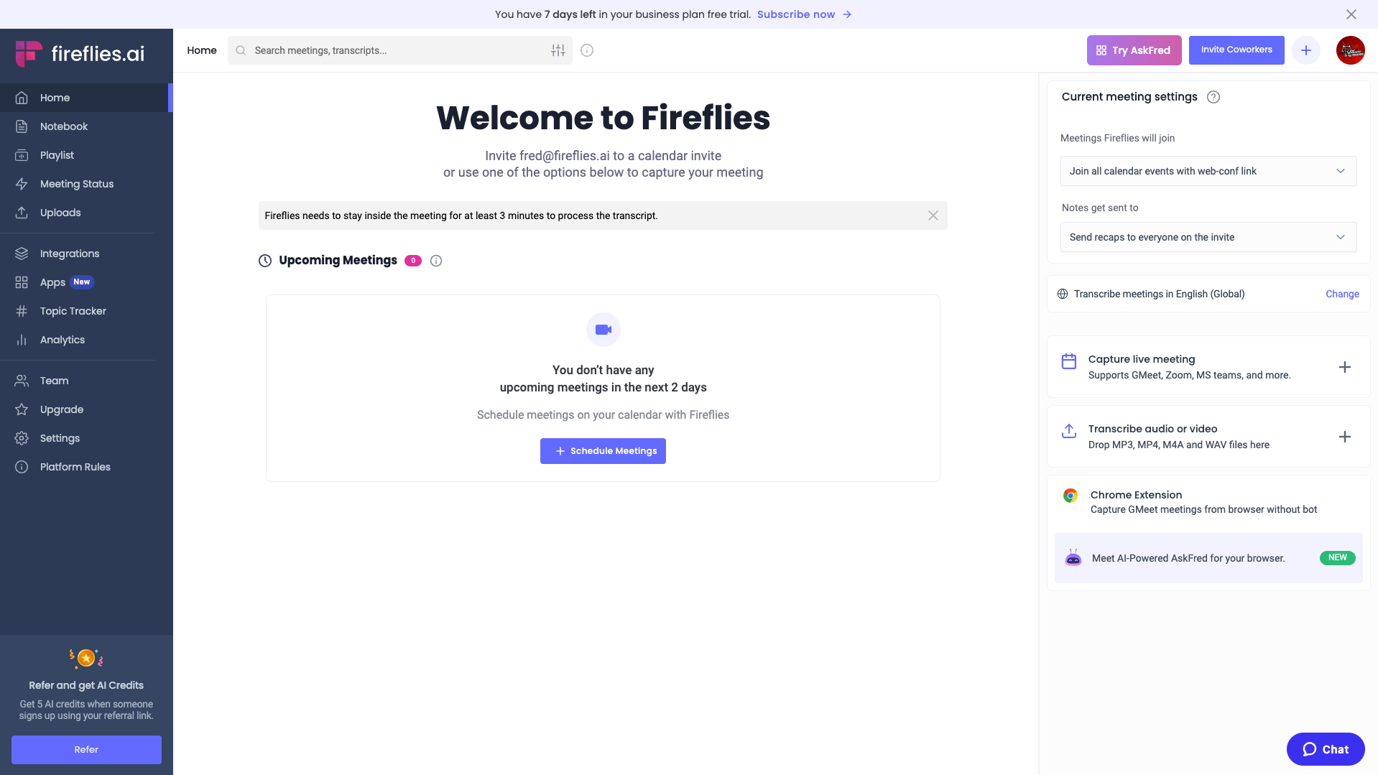Click Change transcription language link
Screen dimensions: 1378x775
click(x=1342, y=294)
